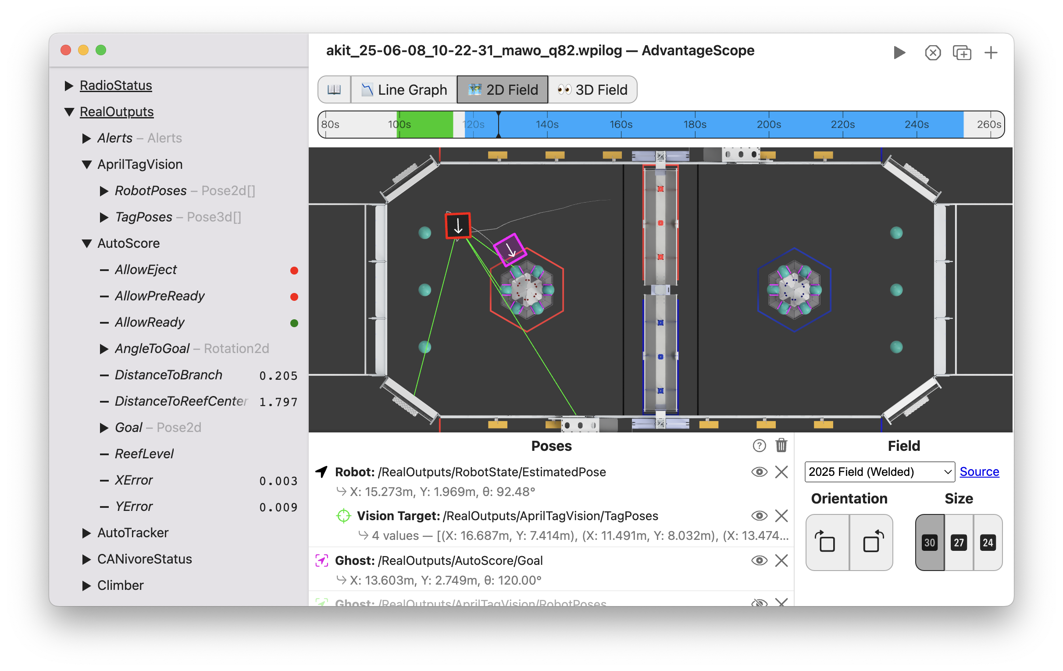Click the blue alliance reef hexagon

click(794, 290)
